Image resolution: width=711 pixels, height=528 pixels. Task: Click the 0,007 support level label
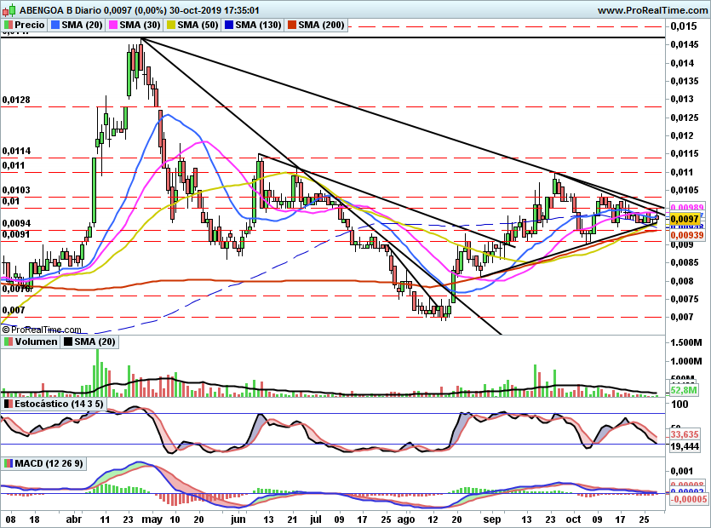tap(13, 310)
